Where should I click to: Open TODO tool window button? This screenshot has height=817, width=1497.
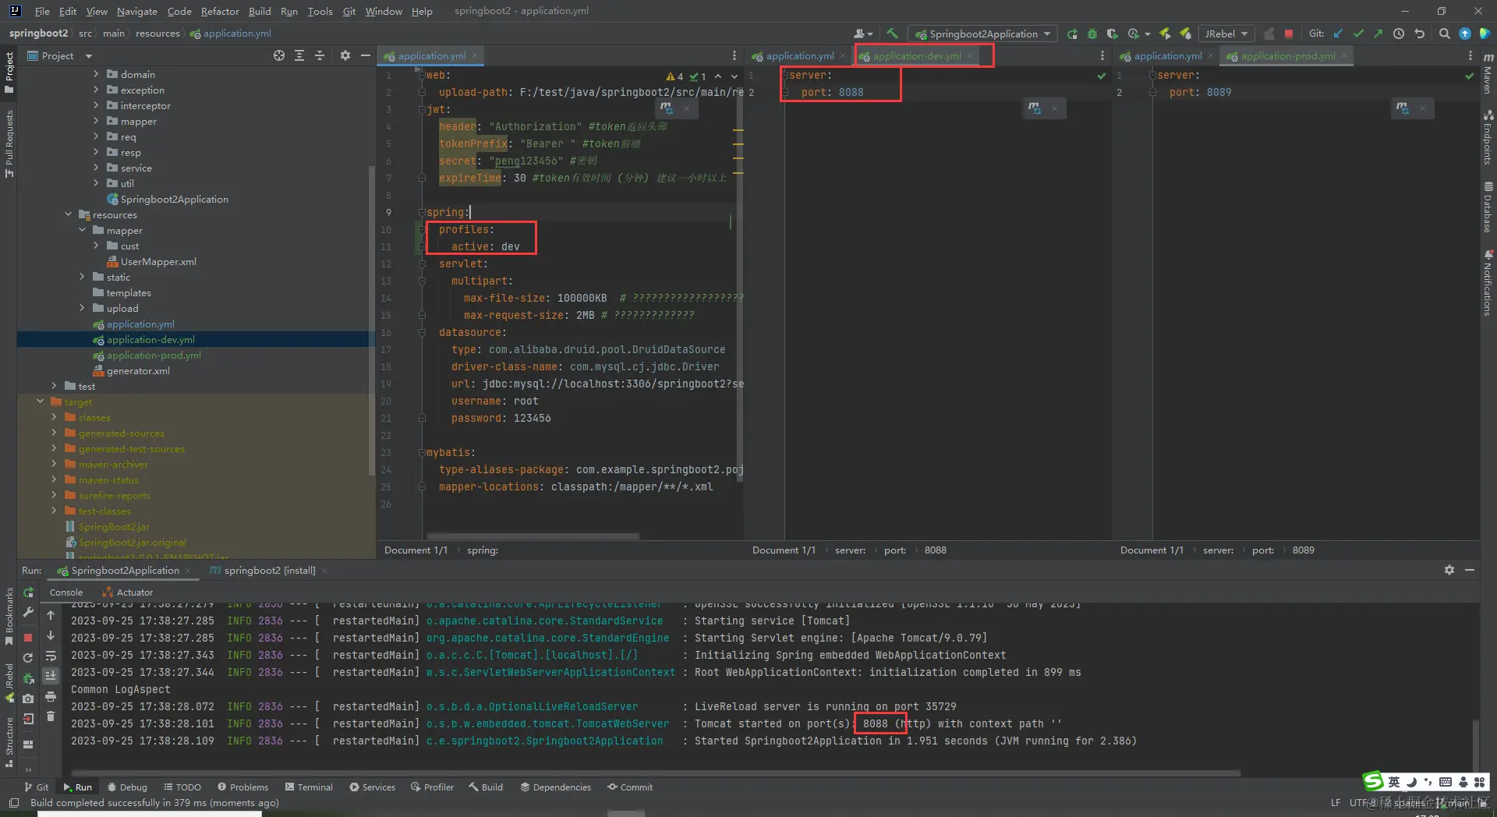pyautogui.click(x=182, y=787)
